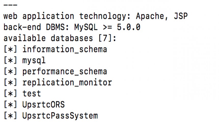Click the asterisk marker beside mysql
The image size is (219, 132).
(10, 60)
